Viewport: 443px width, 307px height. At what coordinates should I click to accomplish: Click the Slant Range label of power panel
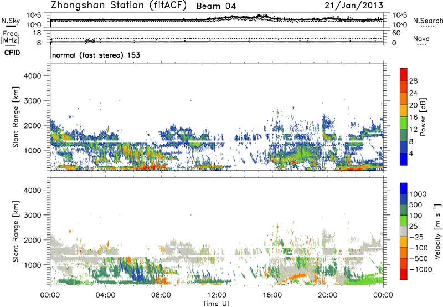[x=16, y=117]
